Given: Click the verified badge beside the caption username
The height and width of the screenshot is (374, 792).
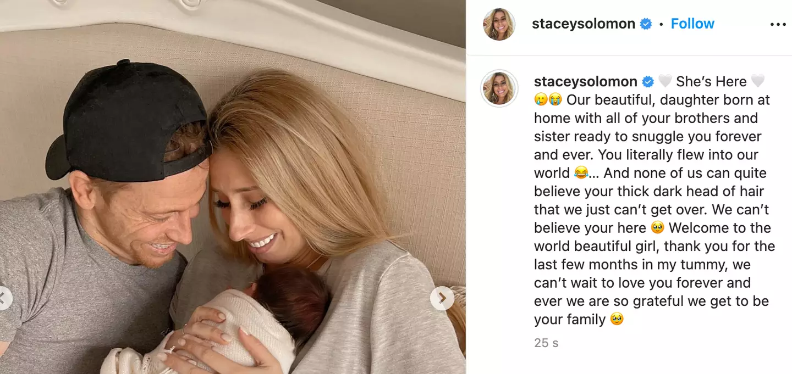Looking at the screenshot, I should click(x=648, y=82).
